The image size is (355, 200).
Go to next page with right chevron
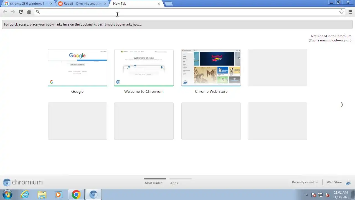tap(342, 105)
